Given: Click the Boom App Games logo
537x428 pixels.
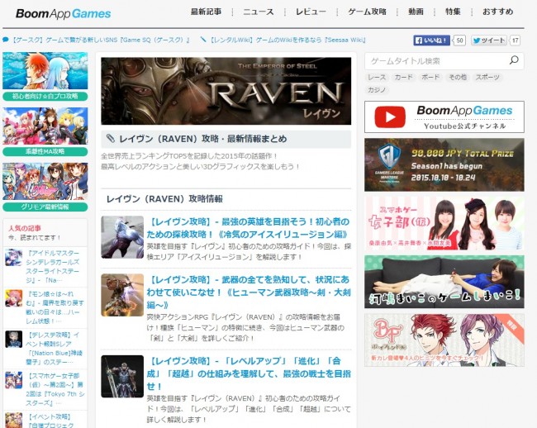Looking at the screenshot, I should click(x=63, y=14).
